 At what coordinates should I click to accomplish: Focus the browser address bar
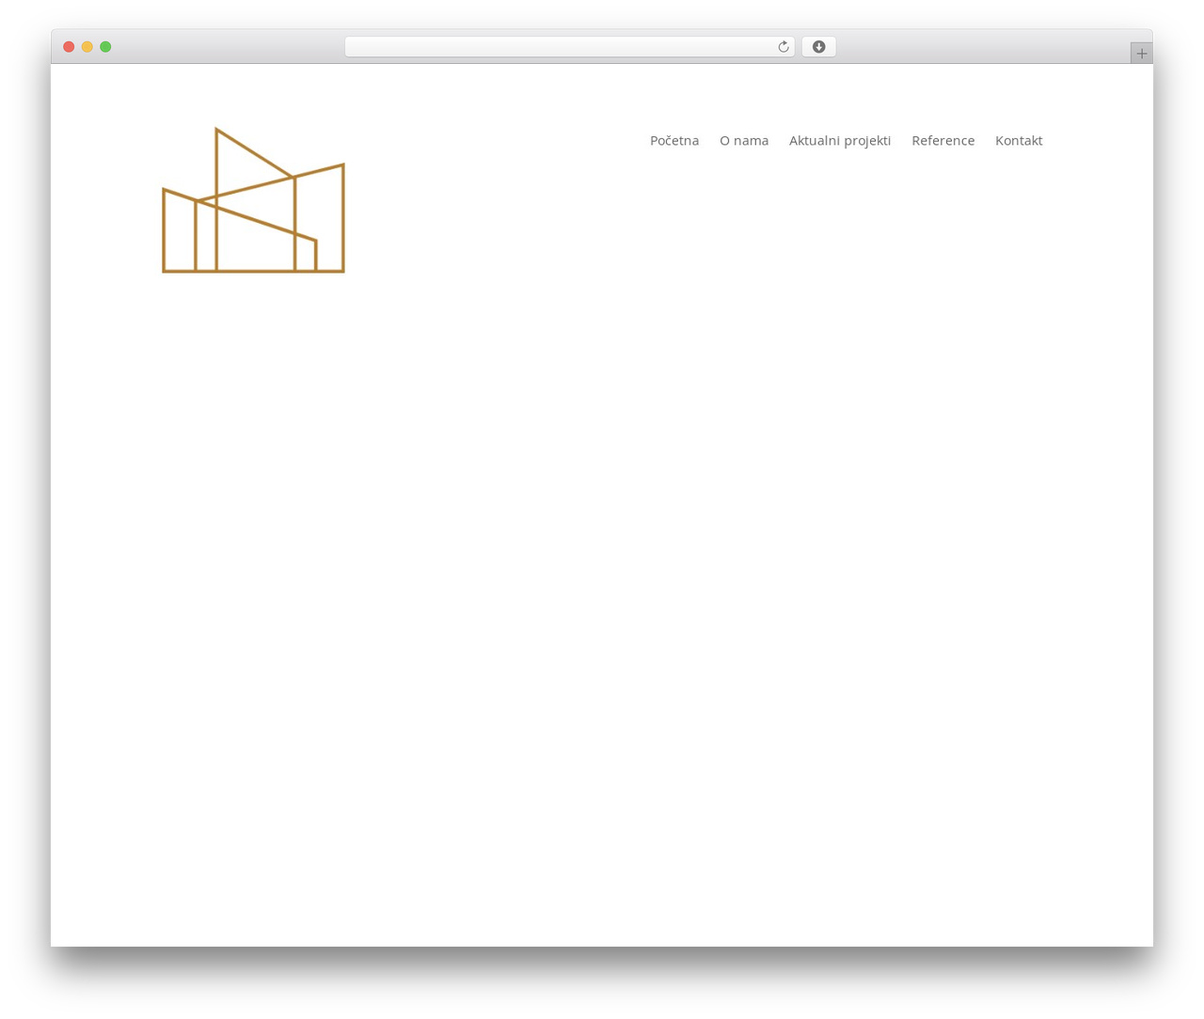click(569, 47)
